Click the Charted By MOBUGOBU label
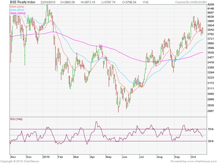The image size is (217, 163). [x=191, y=2]
